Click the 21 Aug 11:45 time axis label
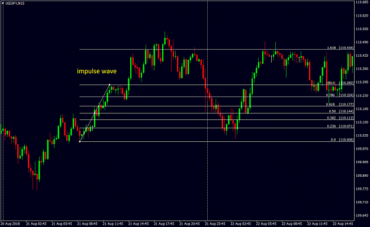Image resolution: width=370 pixels, height=227 pixels. click(113, 223)
